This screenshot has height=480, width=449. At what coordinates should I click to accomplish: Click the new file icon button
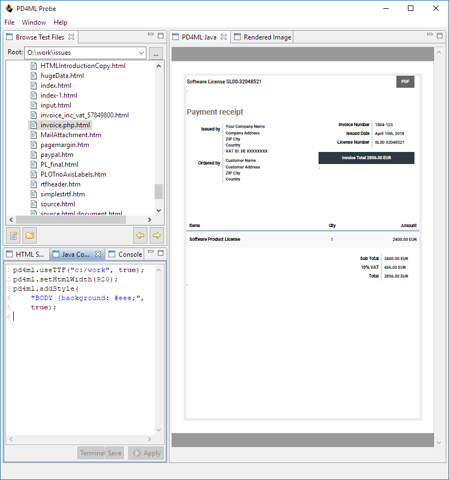14,235
